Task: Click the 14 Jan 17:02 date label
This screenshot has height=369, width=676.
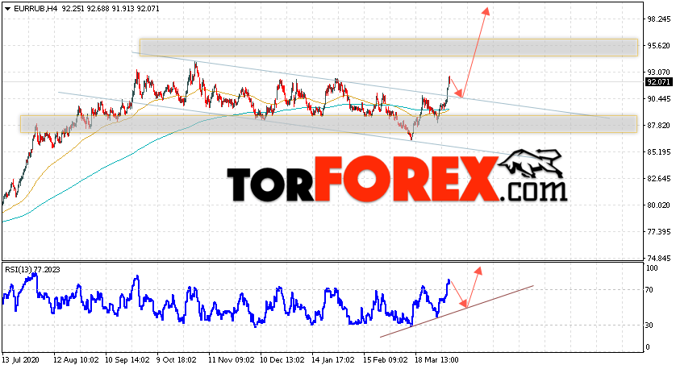Action: 333,359
